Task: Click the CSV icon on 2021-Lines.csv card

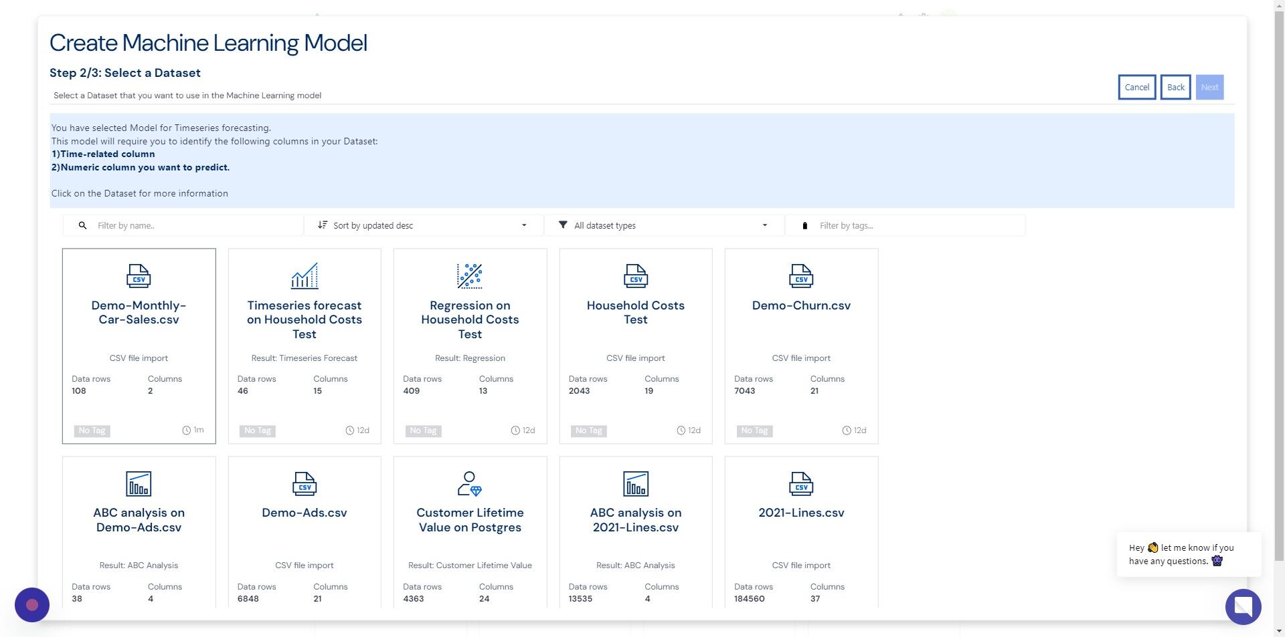Action: (x=801, y=483)
